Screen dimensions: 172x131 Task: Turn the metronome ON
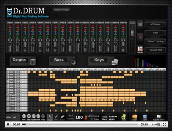point(92,119)
